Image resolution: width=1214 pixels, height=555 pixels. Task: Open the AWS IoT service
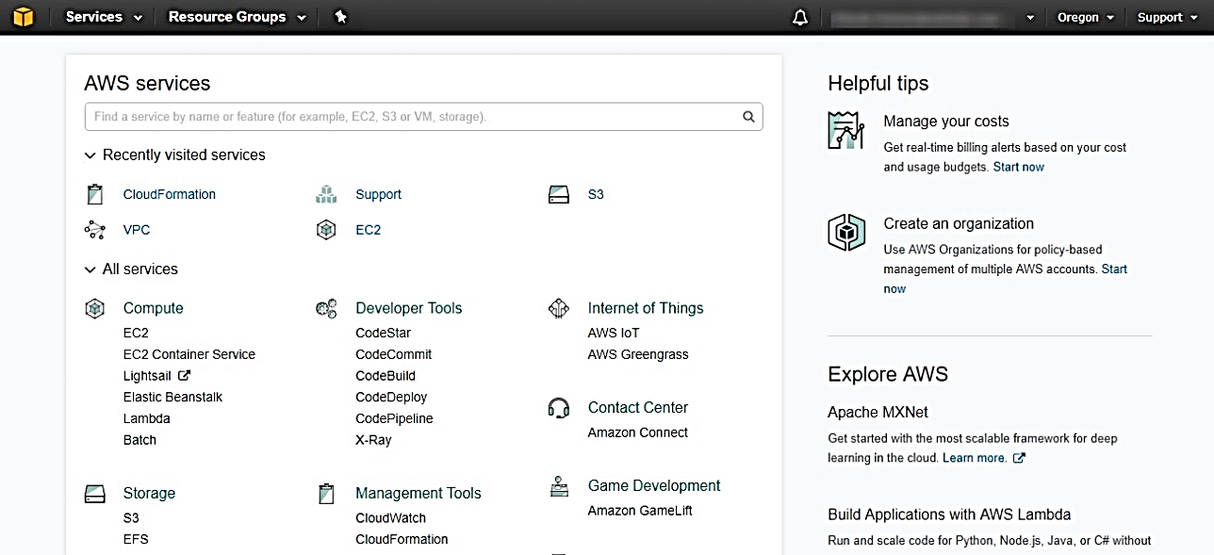pyautogui.click(x=614, y=333)
